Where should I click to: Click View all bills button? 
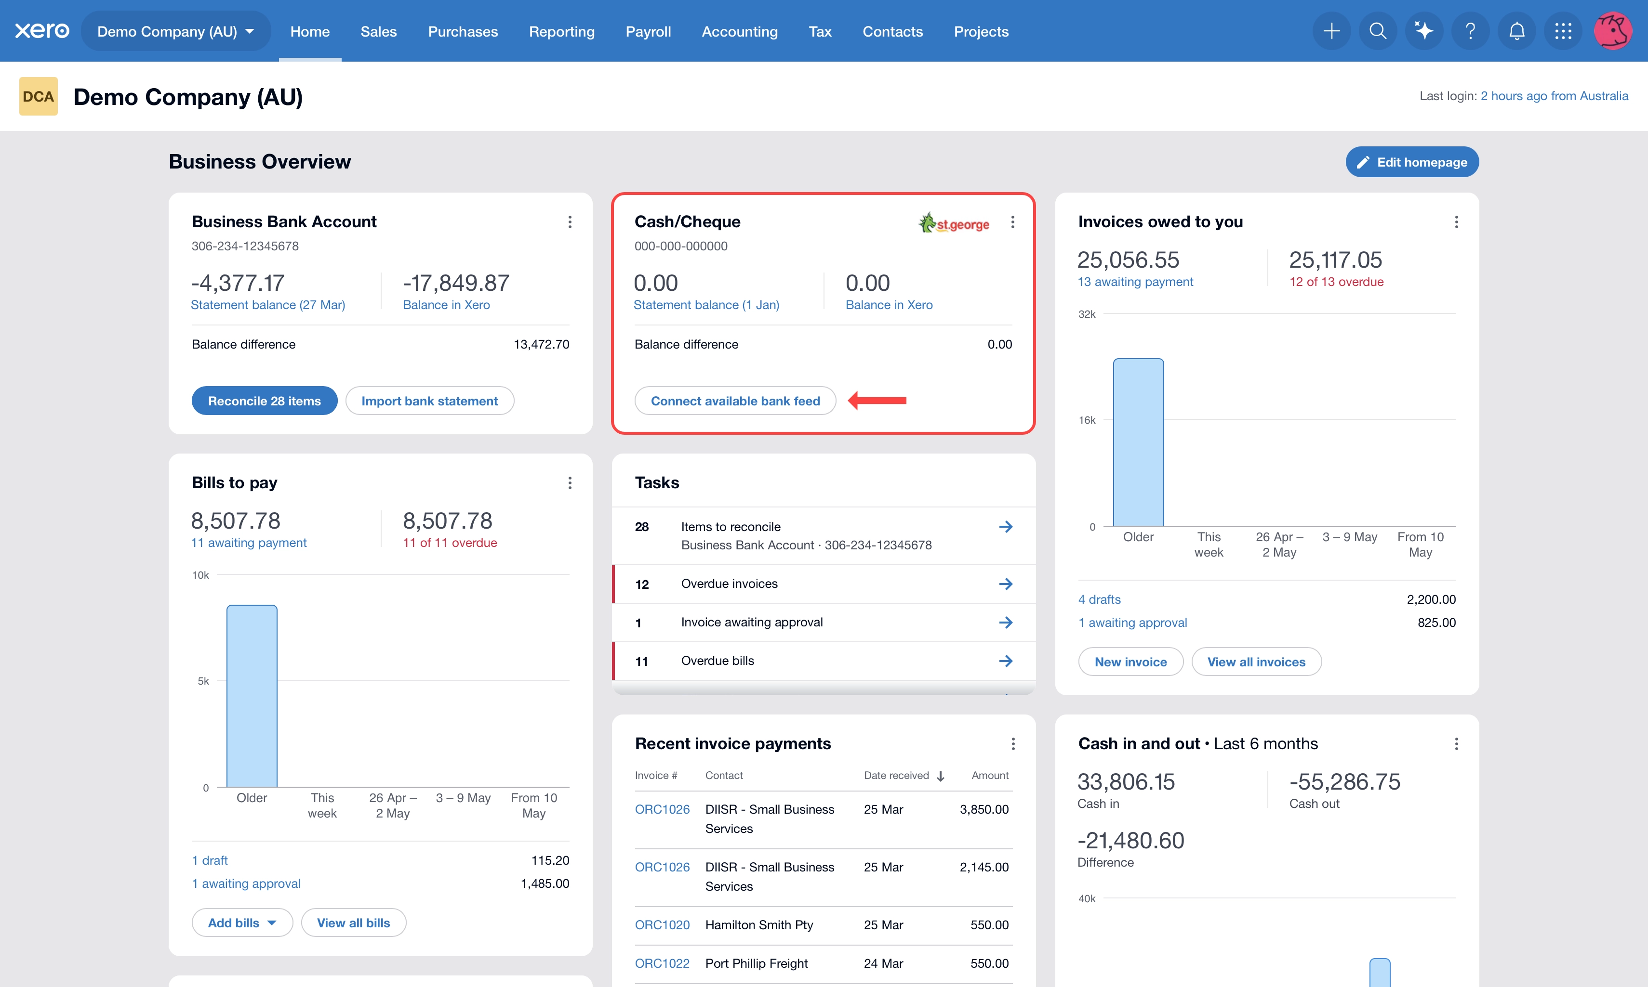(x=353, y=922)
